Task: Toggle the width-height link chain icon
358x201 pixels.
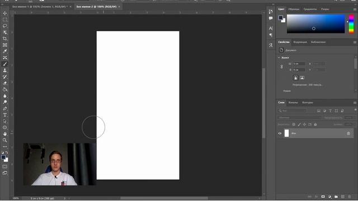Action: pyautogui.click(x=282, y=67)
